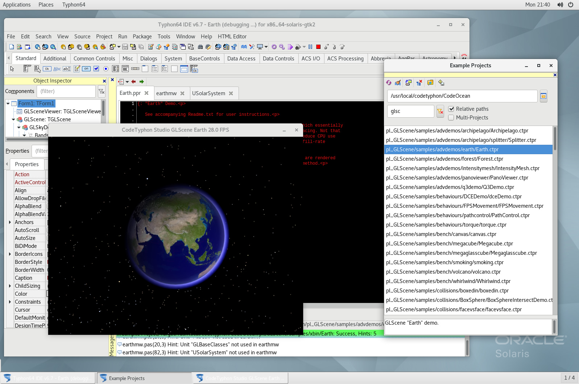Click the binoculars Find icon

(200, 47)
